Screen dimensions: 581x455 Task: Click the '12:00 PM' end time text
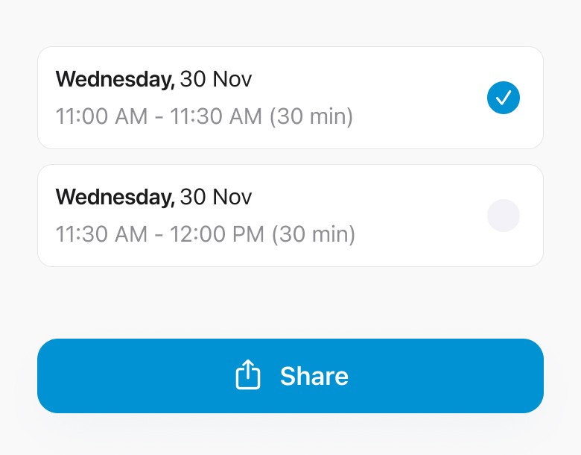pos(217,234)
